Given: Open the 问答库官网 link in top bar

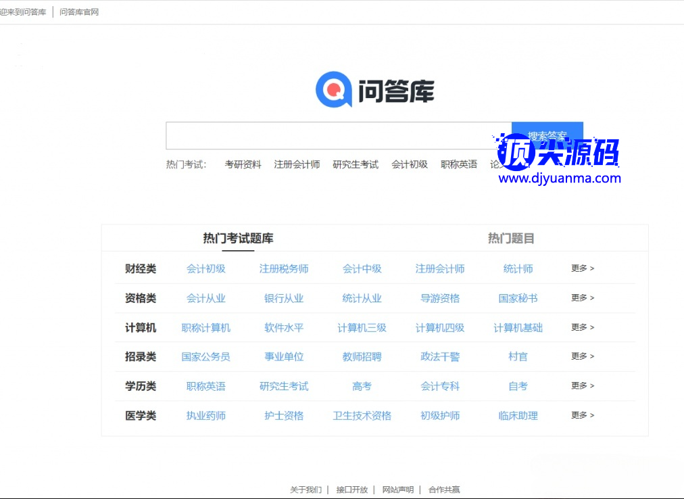Looking at the screenshot, I should (79, 12).
